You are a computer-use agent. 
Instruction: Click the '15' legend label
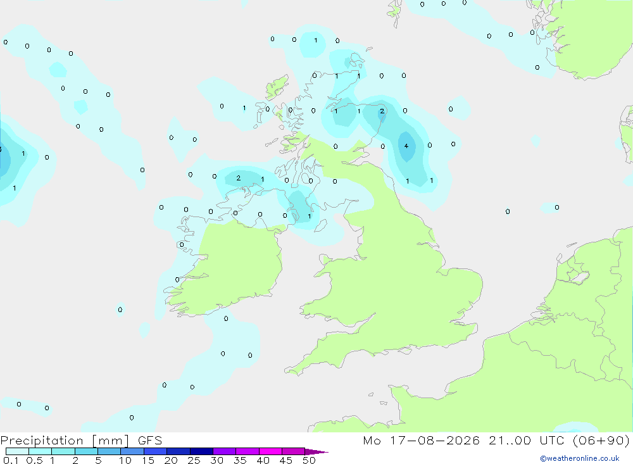[148, 460]
